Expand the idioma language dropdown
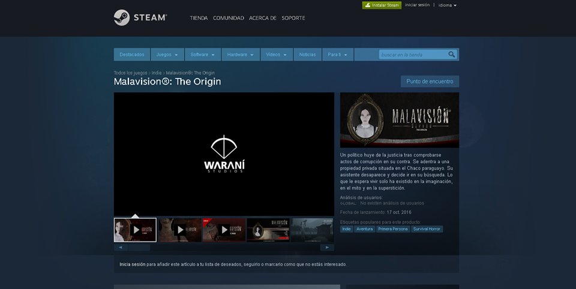The height and width of the screenshot is (289, 576). pyautogui.click(x=448, y=5)
